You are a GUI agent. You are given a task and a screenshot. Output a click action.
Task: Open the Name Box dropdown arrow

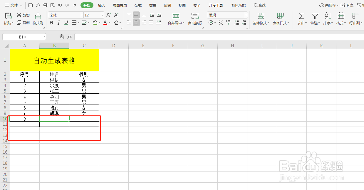(x=44, y=37)
